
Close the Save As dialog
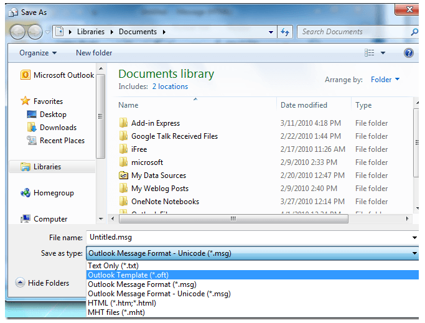click(x=407, y=10)
